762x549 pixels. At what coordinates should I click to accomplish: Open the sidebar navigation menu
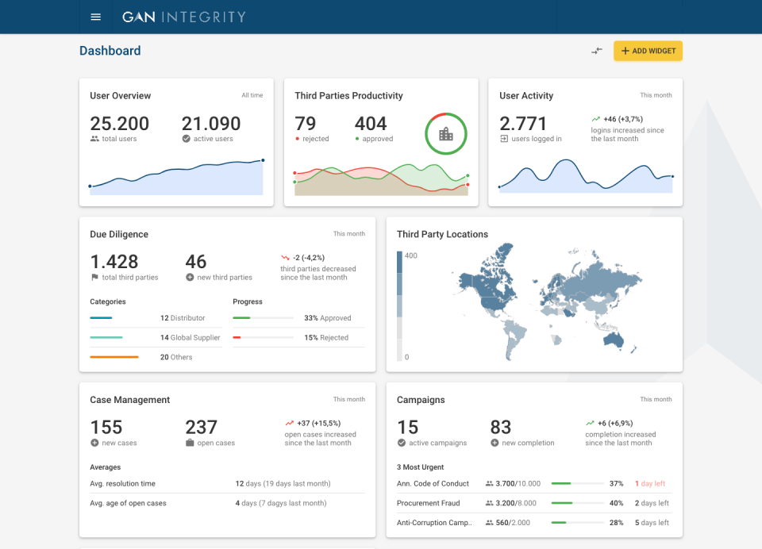[x=96, y=17]
